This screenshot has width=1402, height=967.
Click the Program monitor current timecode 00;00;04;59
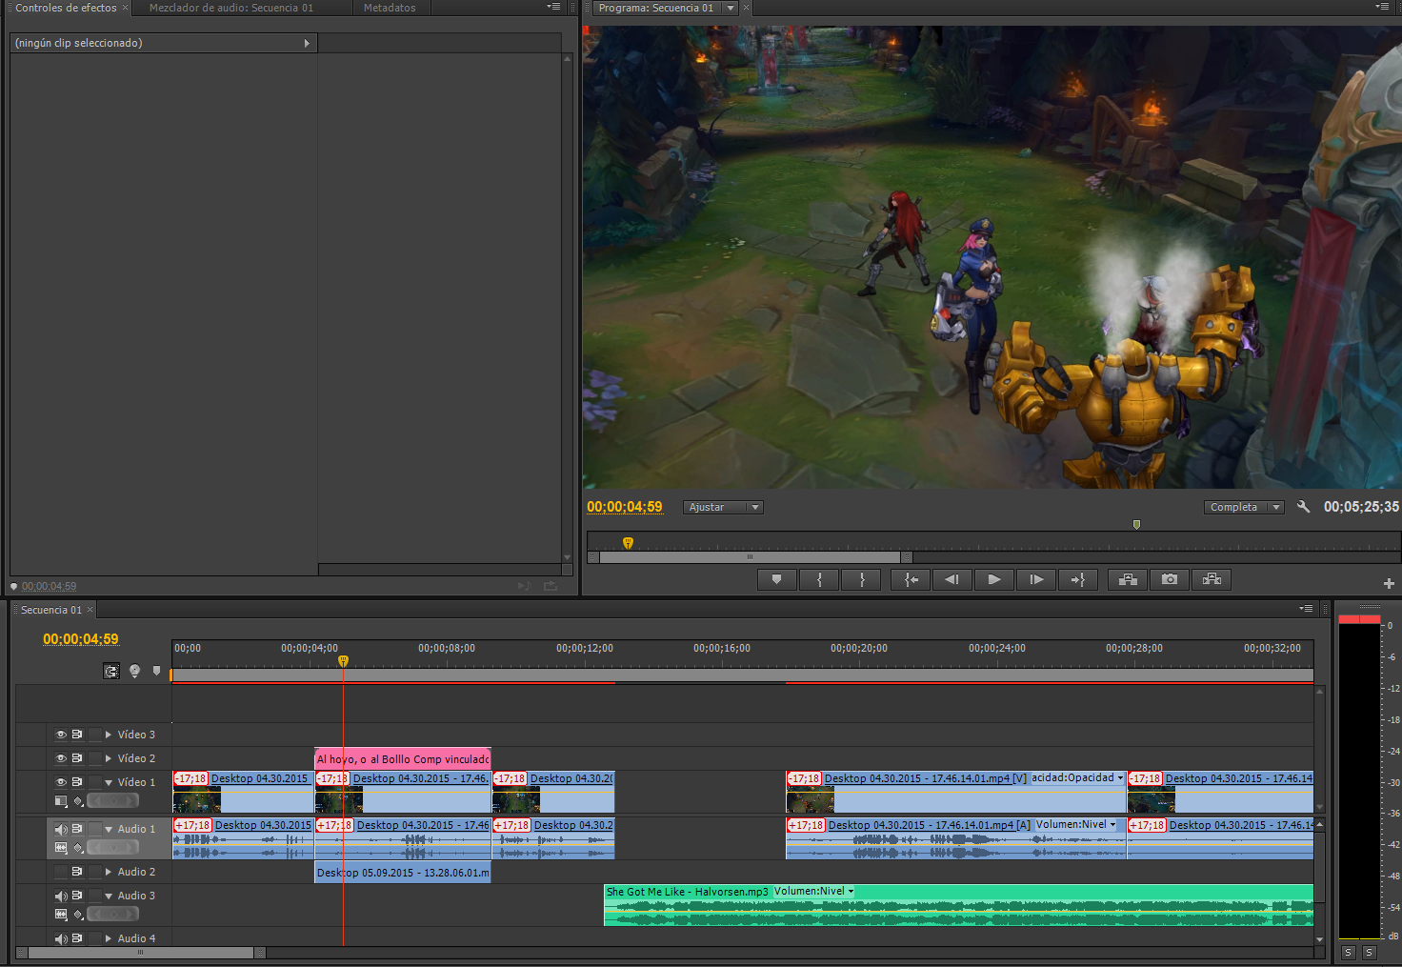tap(624, 507)
